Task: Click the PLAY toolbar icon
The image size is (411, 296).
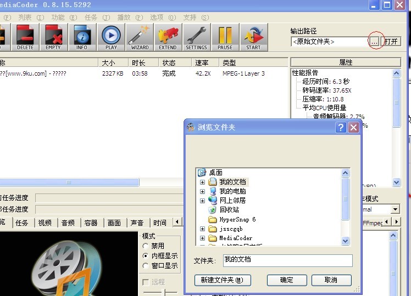Action: [x=111, y=37]
